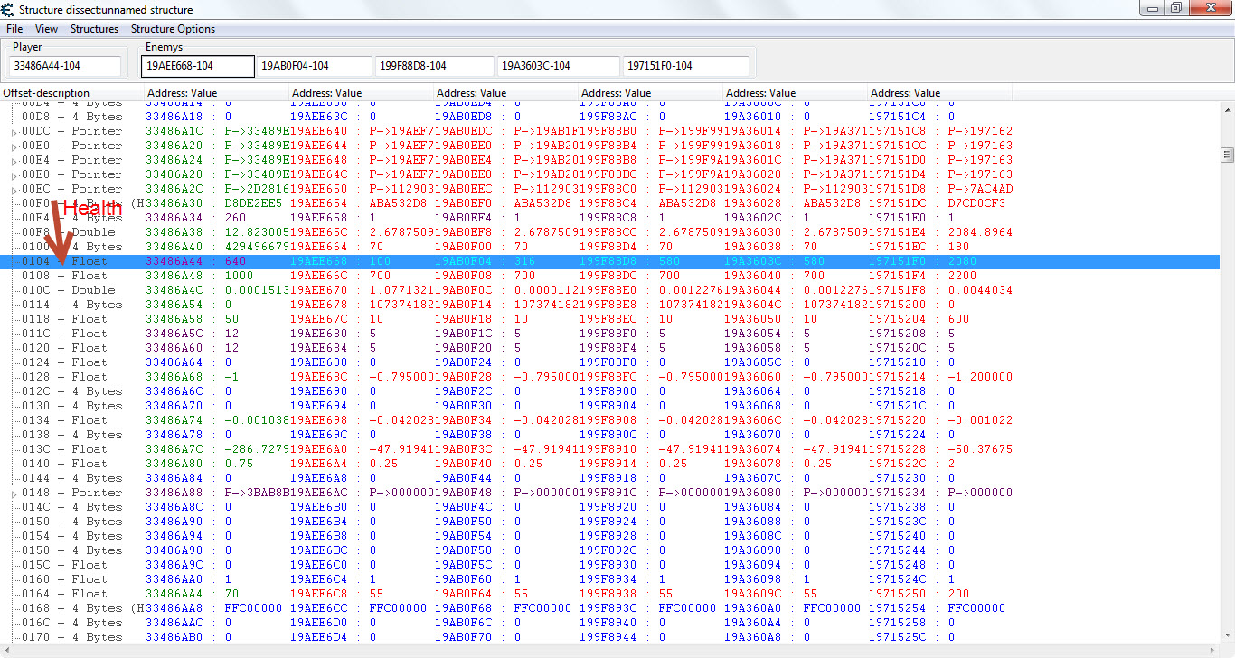Image resolution: width=1235 pixels, height=658 pixels.
Task: Select the 0108 Float row
Action: [81, 276]
